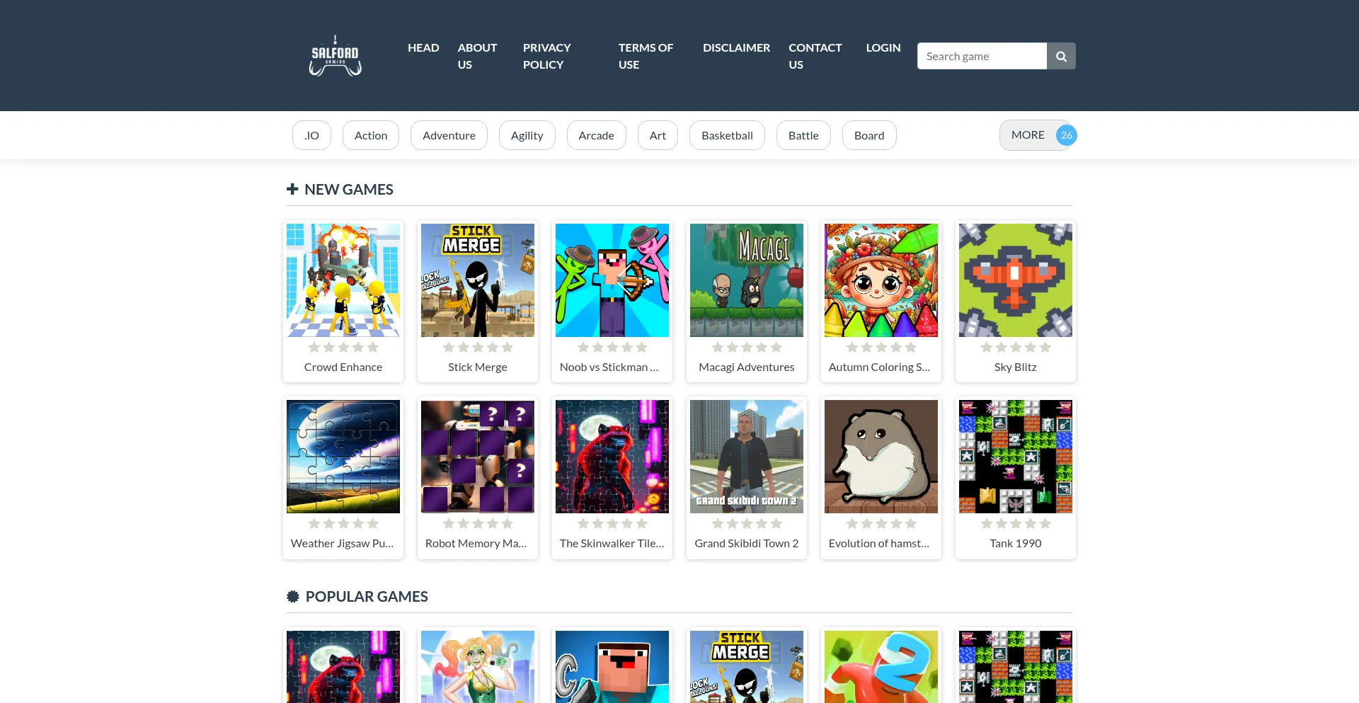Select the Basketball category tag
Screen dimensions: 1359x703
point(727,135)
